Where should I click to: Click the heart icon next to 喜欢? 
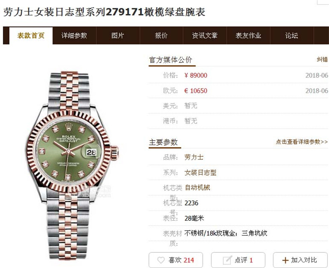coord(161,260)
